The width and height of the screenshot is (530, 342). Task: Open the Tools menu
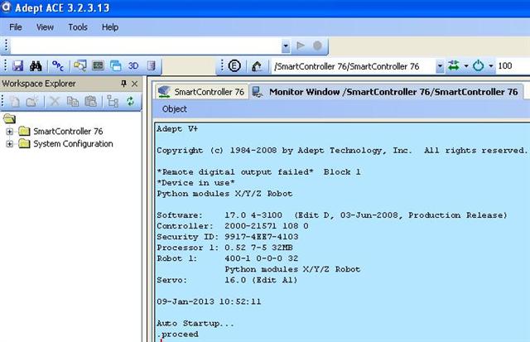tap(78, 27)
